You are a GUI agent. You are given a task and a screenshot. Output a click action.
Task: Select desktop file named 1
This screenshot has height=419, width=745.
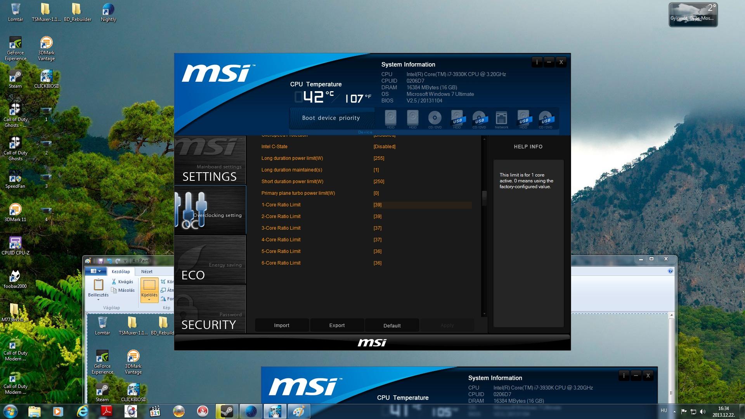[46, 115]
